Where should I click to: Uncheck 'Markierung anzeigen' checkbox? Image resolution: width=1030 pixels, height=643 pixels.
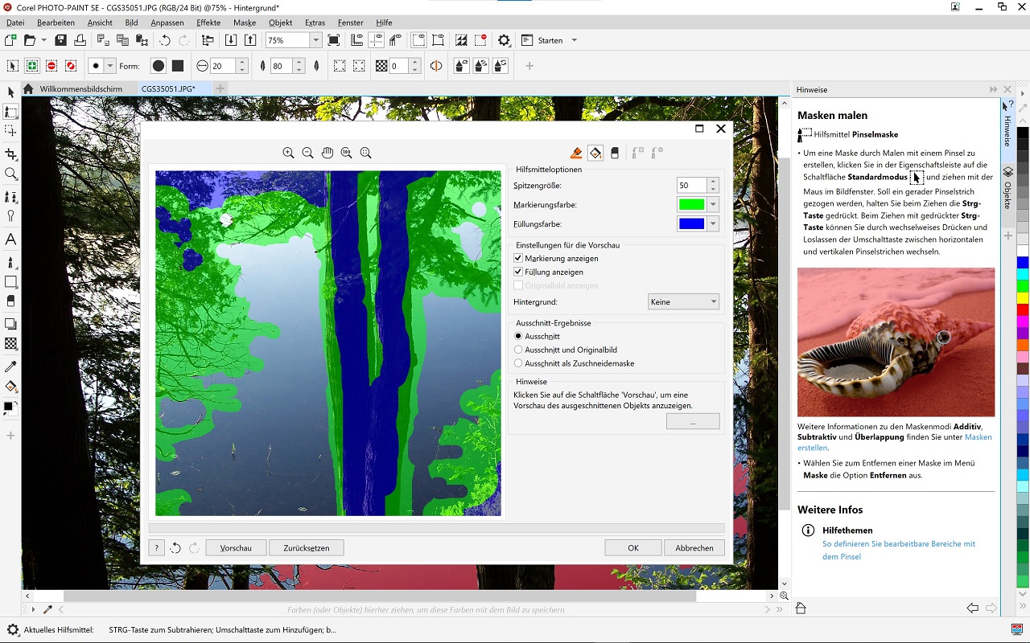point(519,259)
